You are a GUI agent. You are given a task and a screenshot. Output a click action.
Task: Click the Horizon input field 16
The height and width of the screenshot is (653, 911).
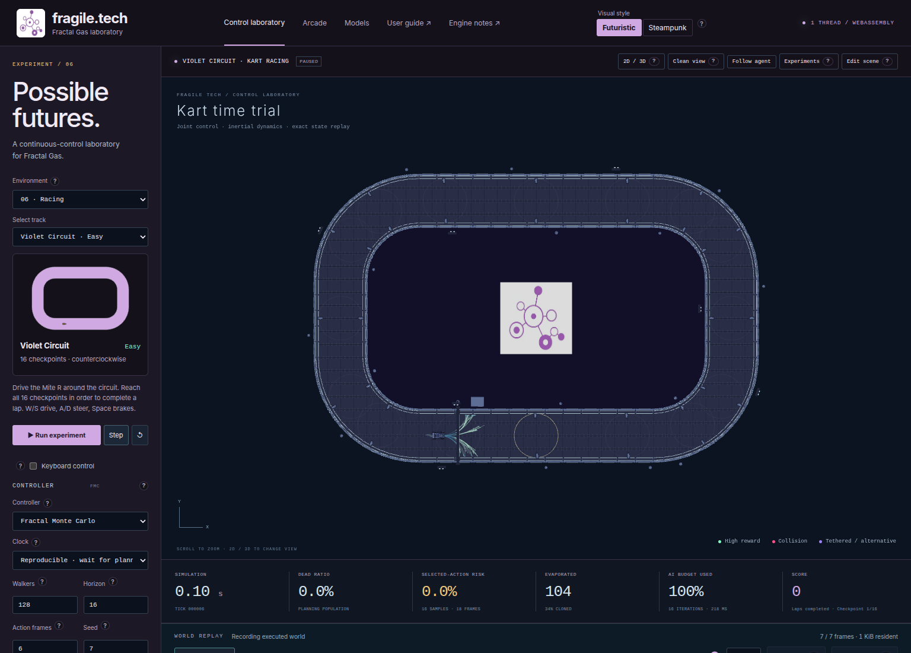tap(116, 605)
